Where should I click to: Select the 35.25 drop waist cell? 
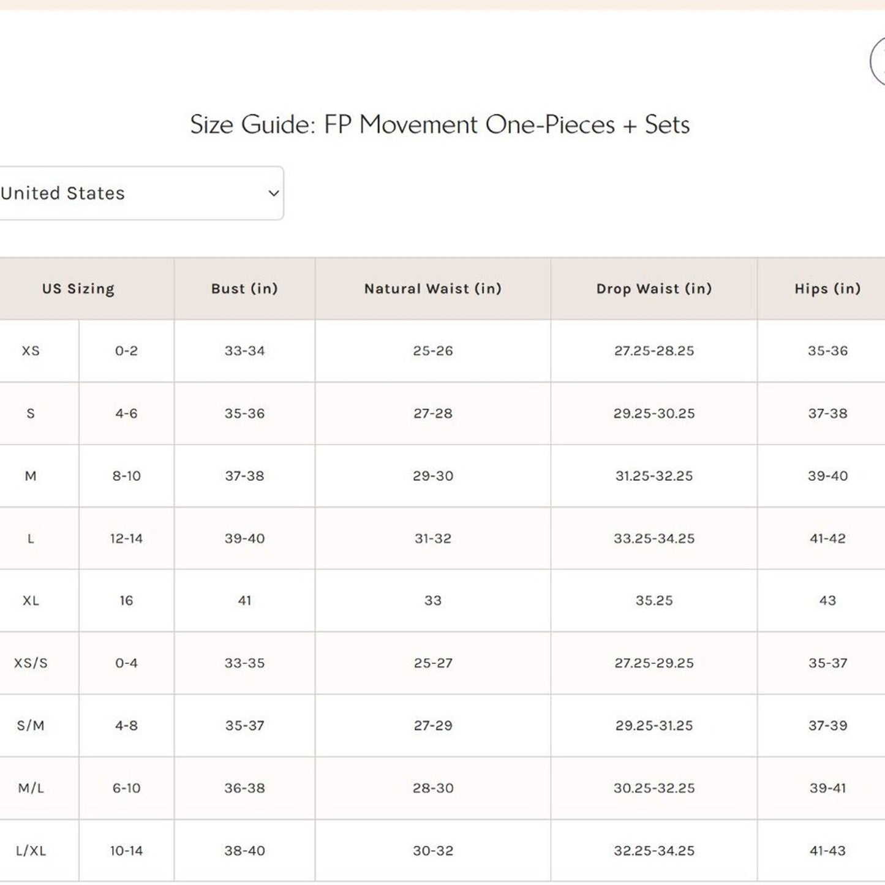(653, 601)
